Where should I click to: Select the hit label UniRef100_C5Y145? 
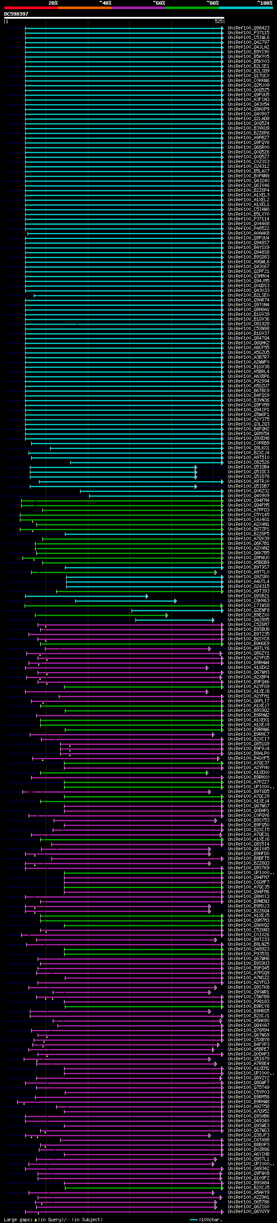pyautogui.click(x=248, y=515)
